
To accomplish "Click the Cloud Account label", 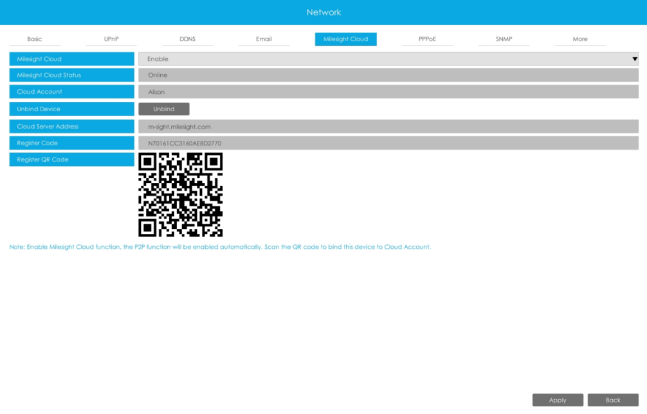I will pos(72,91).
